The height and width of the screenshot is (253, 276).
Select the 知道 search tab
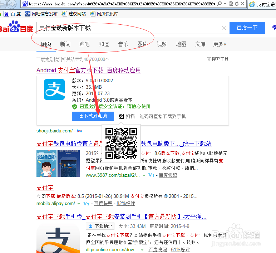pyautogui.click(x=104, y=44)
